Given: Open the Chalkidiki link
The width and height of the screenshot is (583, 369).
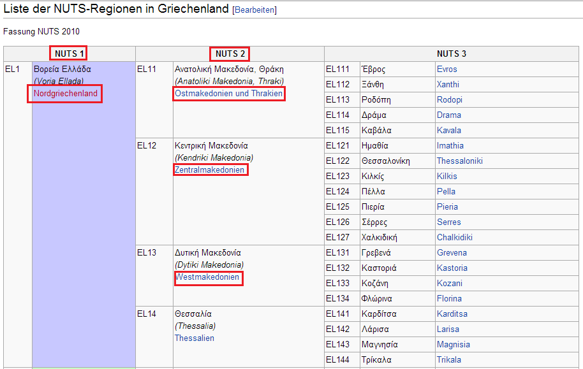Looking at the screenshot, I should [455, 238].
